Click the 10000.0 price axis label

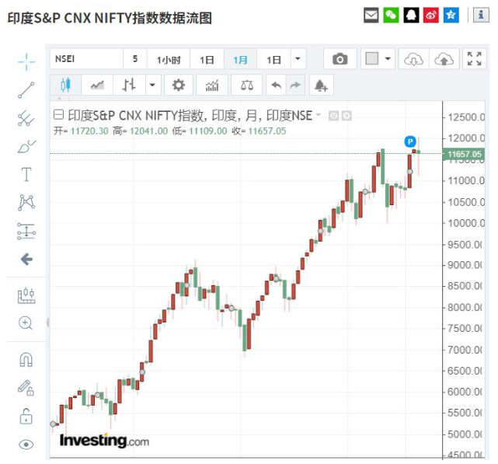point(466,223)
